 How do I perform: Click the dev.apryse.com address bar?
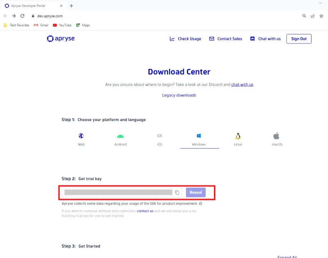coord(50,16)
